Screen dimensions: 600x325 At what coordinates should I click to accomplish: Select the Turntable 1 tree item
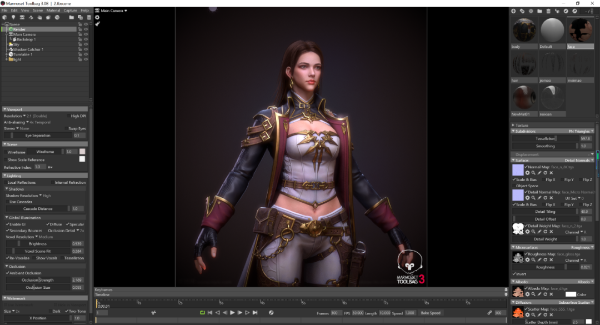(23, 54)
